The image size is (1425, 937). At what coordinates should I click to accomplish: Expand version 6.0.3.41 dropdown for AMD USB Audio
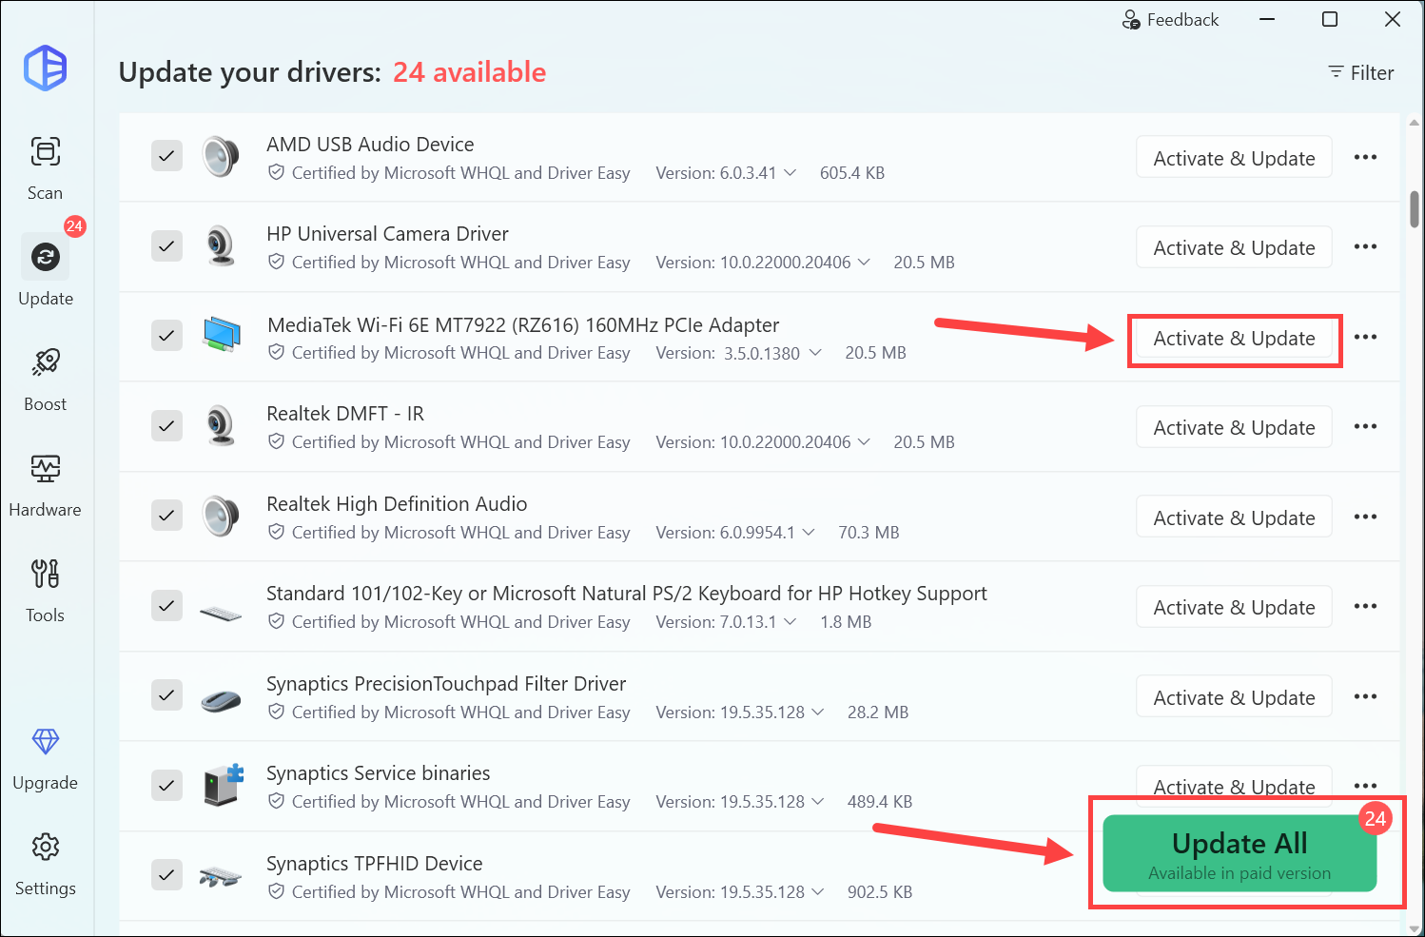(790, 173)
